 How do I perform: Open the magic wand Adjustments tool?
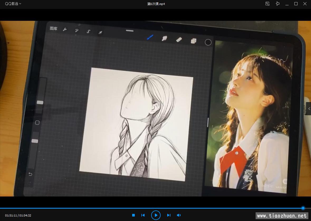[77, 31]
